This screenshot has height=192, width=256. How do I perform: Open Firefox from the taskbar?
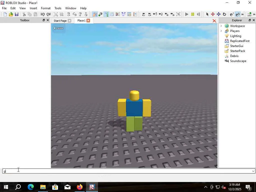[x=80, y=187]
